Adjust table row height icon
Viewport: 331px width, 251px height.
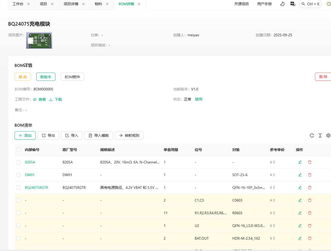(x=320, y=135)
